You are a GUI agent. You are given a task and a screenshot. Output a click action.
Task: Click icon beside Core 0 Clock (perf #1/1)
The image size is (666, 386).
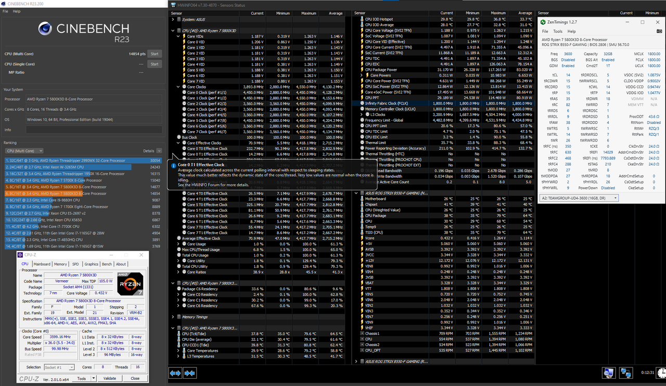click(x=184, y=92)
